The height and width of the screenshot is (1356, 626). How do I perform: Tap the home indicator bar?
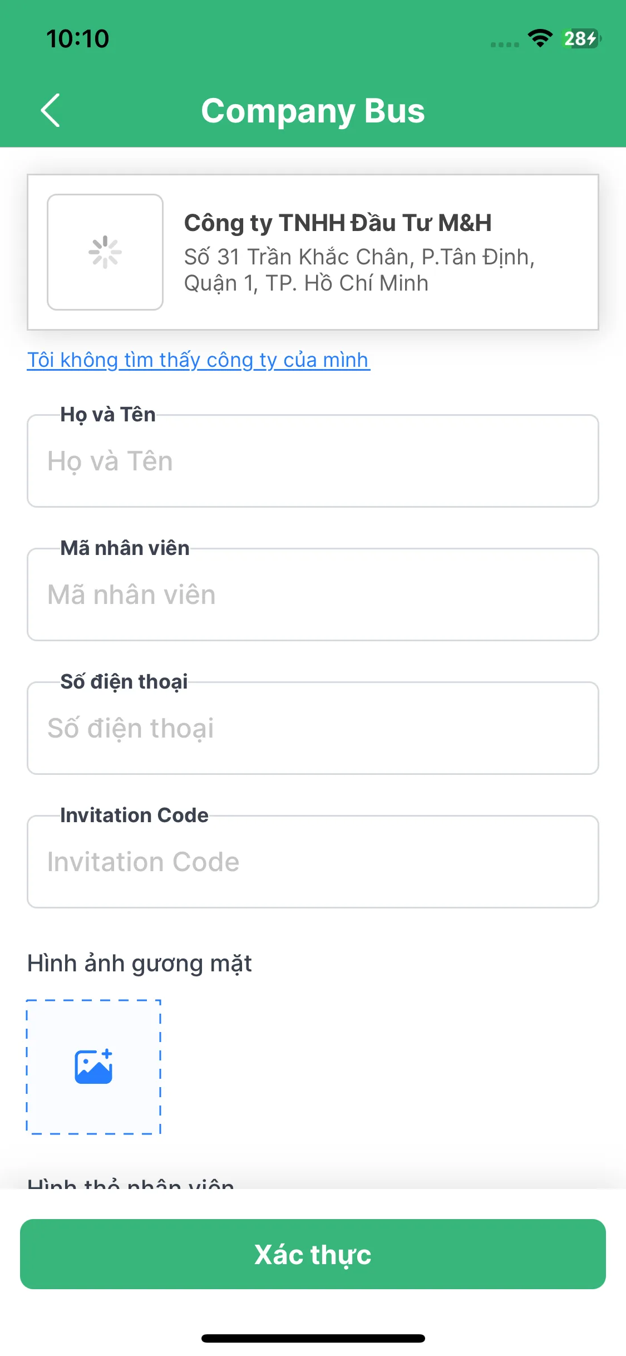click(x=313, y=1338)
